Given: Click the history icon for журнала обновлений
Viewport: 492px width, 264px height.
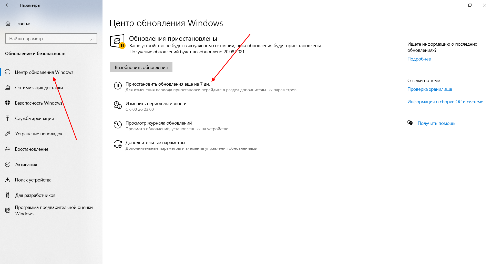Looking at the screenshot, I should tap(118, 125).
